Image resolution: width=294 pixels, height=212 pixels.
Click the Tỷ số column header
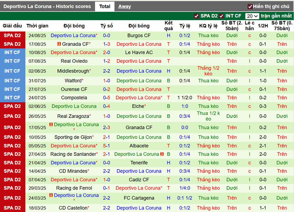(107, 26)
